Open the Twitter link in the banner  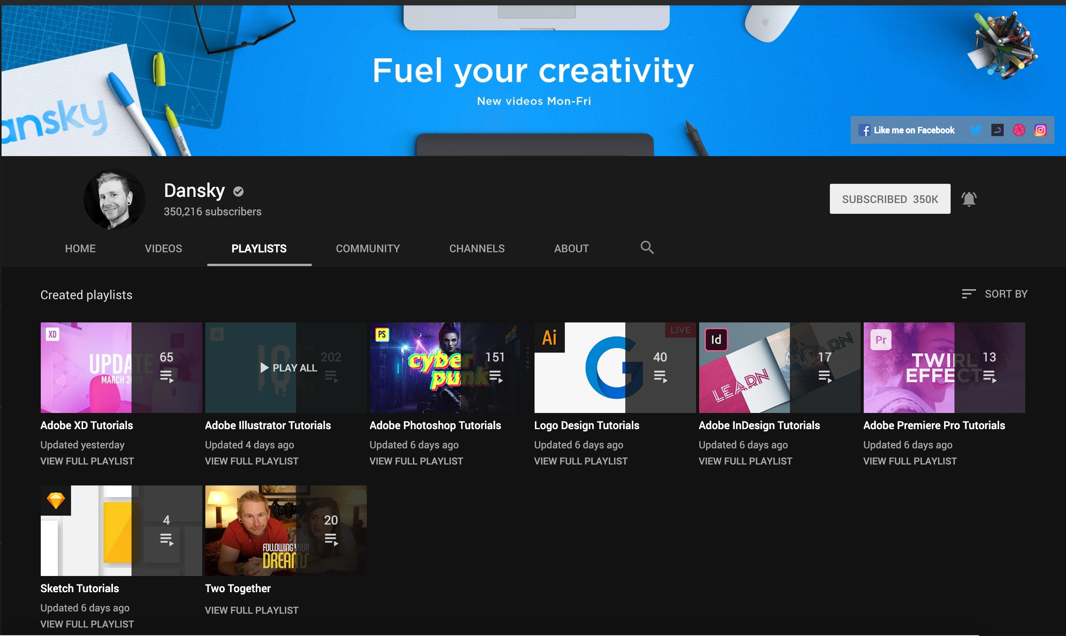point(976,130)
